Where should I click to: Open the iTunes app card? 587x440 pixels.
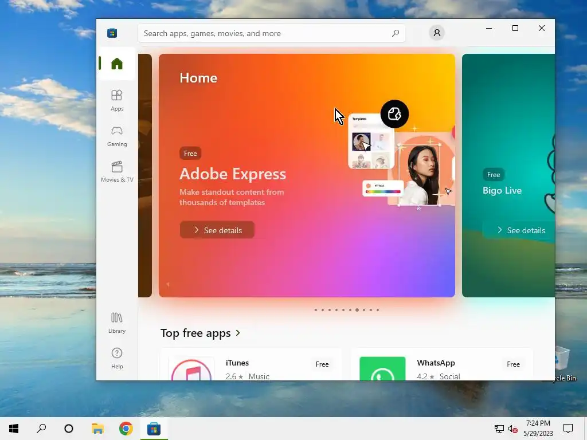pyautogui.click(x=251, y=364)
